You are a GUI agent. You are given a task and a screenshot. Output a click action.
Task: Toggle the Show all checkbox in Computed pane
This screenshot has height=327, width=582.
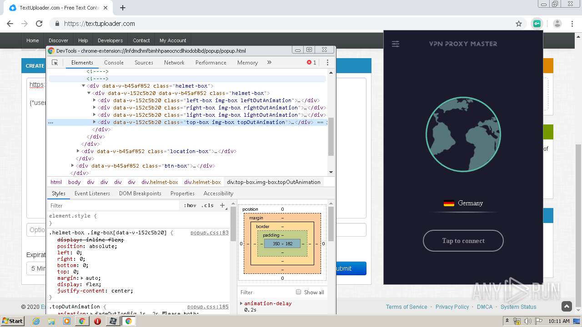tap(299, 292)
